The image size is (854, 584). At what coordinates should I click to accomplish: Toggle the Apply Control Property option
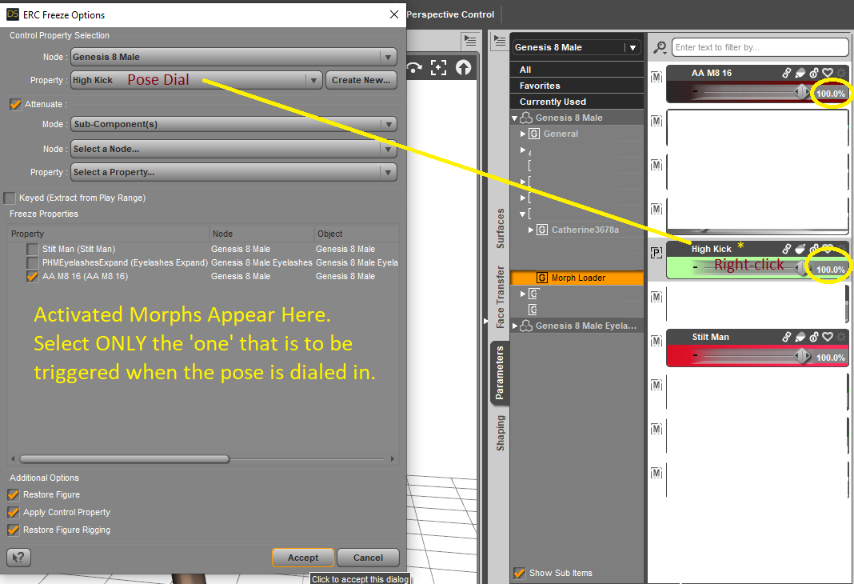tap(13, 512)
